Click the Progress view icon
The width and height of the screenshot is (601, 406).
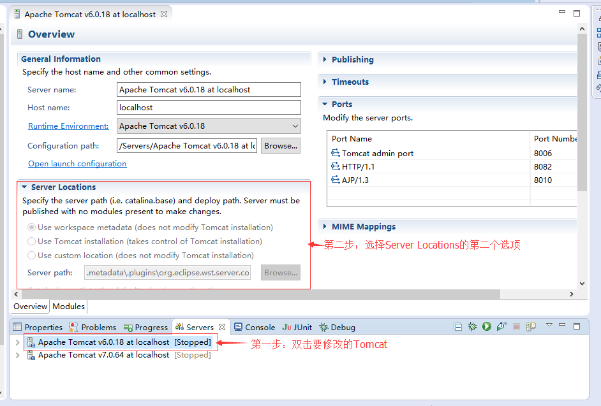(128, 328)
